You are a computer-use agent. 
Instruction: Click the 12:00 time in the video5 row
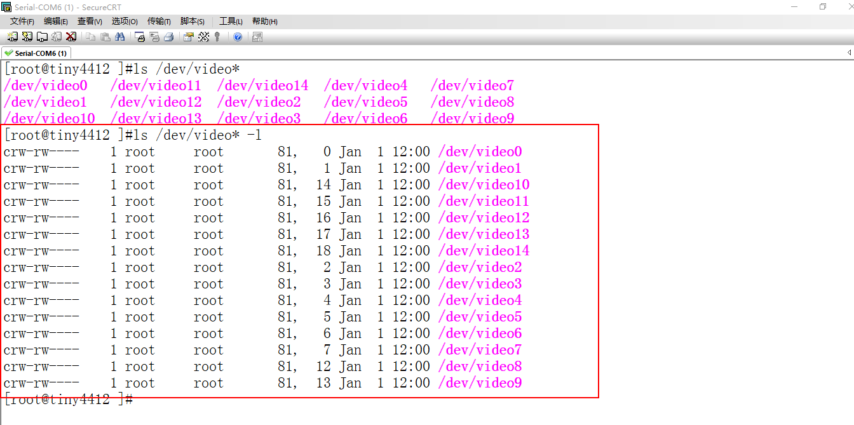tap(411, 317)
